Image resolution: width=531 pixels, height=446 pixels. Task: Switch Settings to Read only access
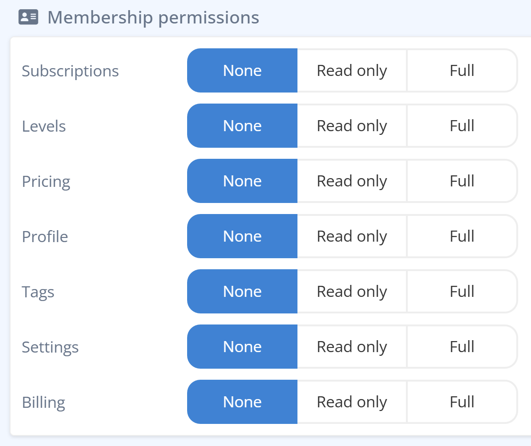[x=352, y=347]
